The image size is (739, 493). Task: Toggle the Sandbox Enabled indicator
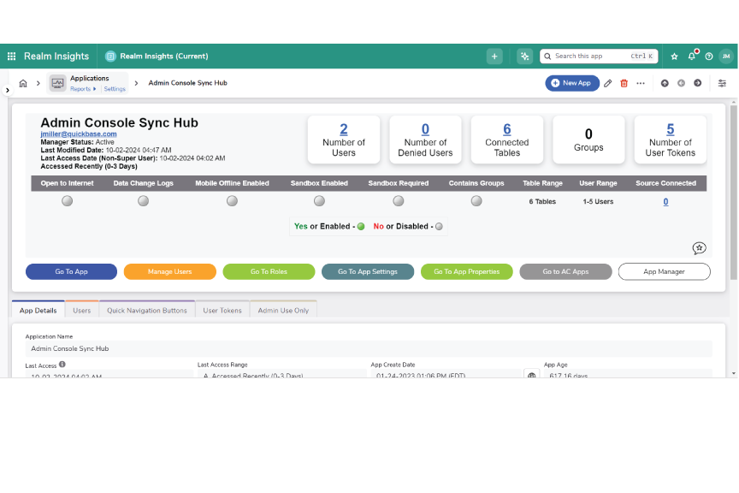point(319,201)
